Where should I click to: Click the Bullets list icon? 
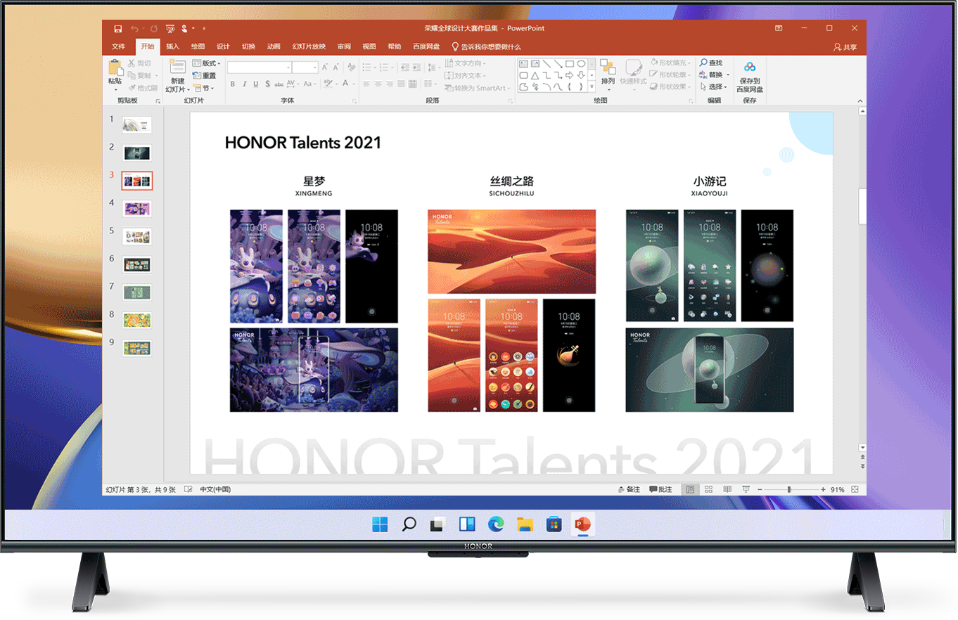tap(366, 67)
